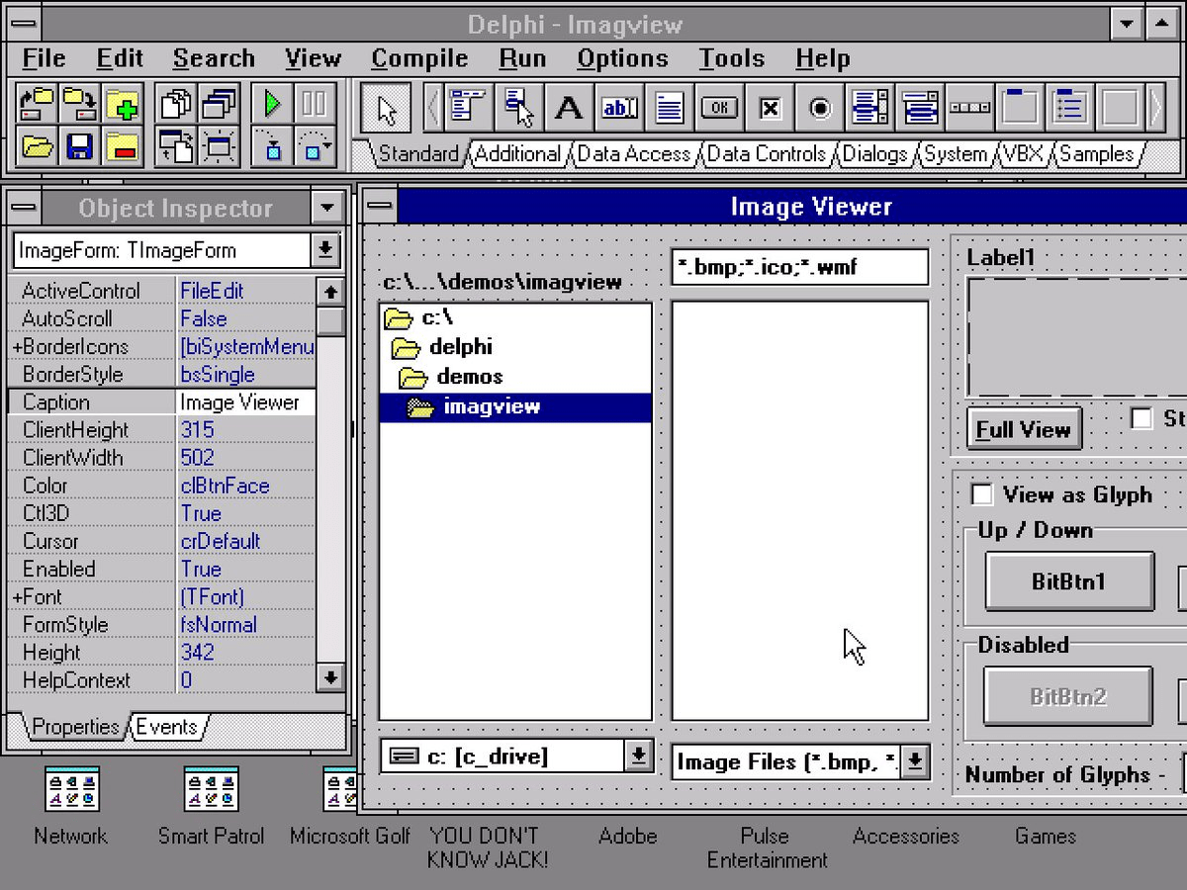Image resolution: width=1187 pixels, height=890 pixels.
Task: Check the View as Glyph checkbox
Action: 982,494
